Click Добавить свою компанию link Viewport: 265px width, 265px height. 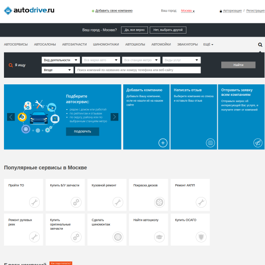pos(114,11)
